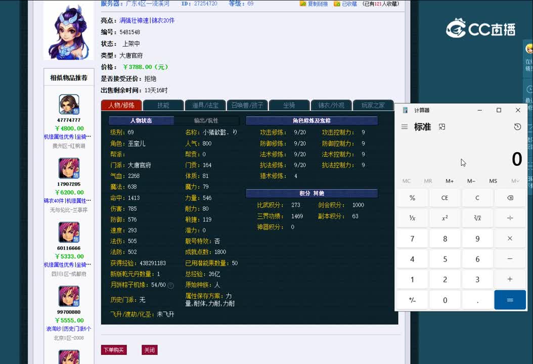Screen dimensions: 533x364
Task: Click calculator digit 8
Action: tap(445, 239)
